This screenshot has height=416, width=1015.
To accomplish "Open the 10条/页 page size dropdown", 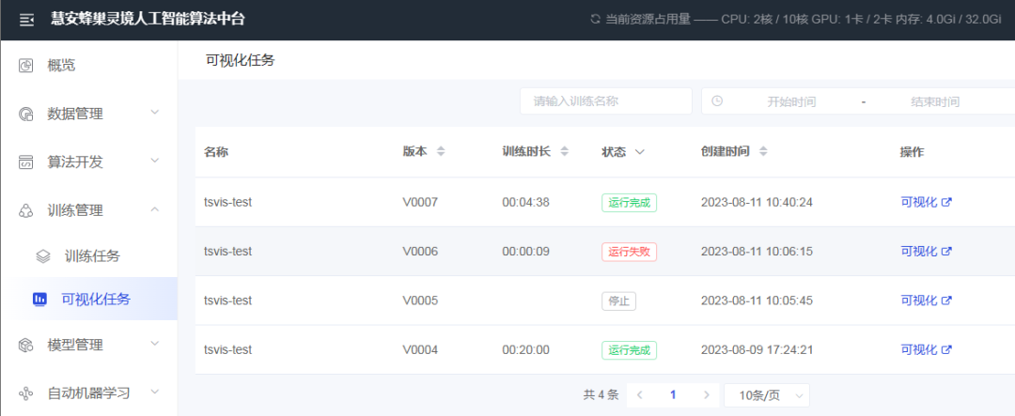I will point(766,395).
